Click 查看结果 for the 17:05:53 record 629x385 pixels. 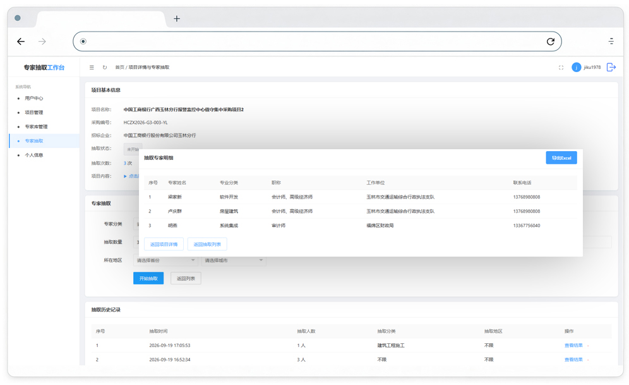573,346
